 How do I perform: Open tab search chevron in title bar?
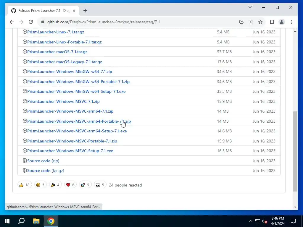pyautogui.click(x=250, y=7)
